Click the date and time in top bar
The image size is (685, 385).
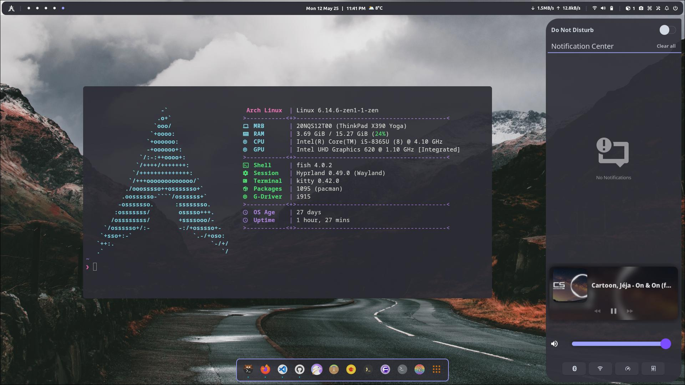tap(335, 8)
